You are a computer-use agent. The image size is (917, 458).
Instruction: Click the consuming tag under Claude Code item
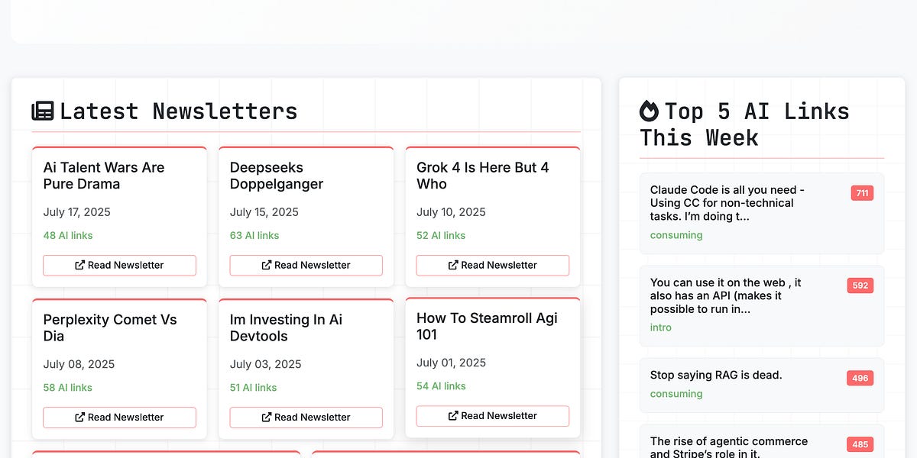[676, 235]
